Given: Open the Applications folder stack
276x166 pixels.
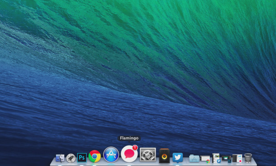Looking at the screenshot, I should (194, 158).
